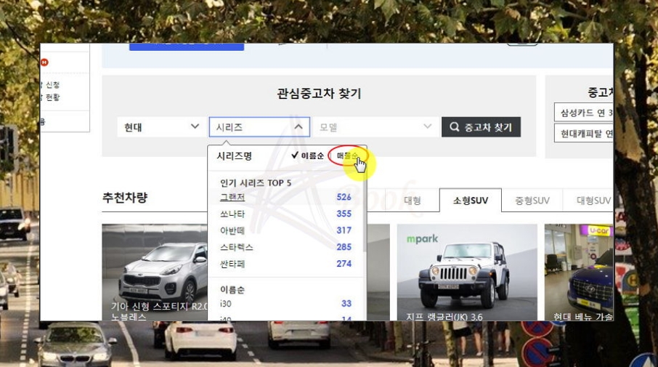Switch to 대형 tab
658x367 pixels.
412,201
